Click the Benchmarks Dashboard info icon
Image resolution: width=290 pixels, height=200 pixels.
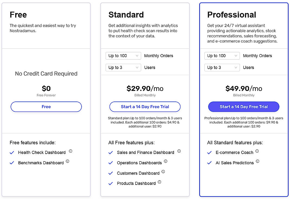click(67, 161)
